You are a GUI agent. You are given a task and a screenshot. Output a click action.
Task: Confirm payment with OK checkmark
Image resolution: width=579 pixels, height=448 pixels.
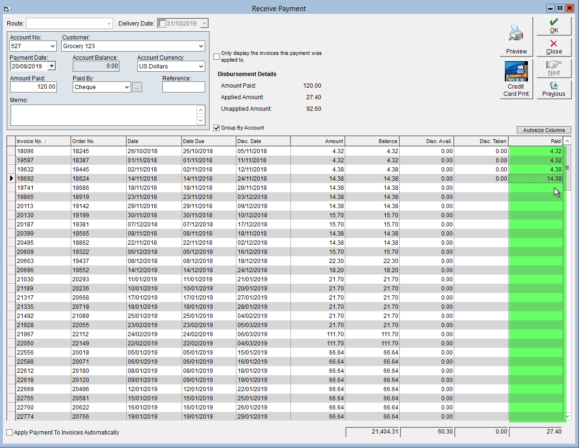pos(554,26)
